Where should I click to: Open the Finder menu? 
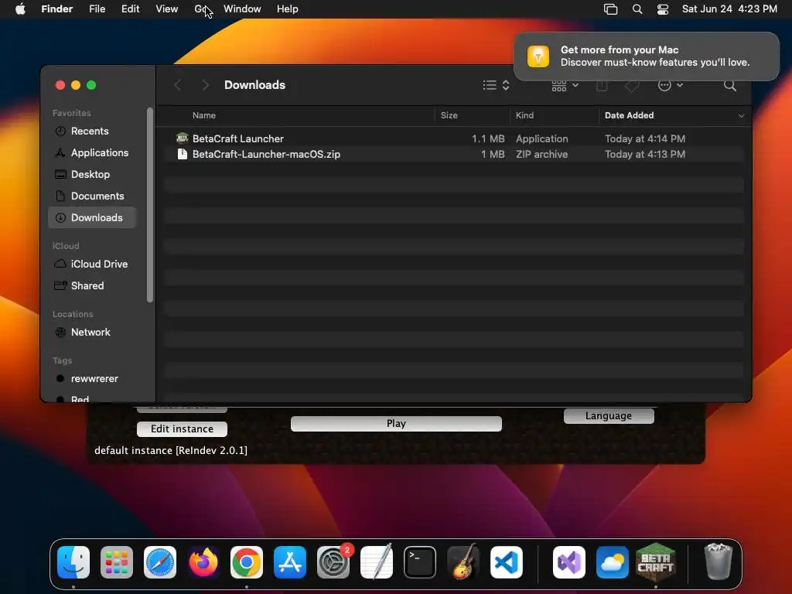point(56,9)
